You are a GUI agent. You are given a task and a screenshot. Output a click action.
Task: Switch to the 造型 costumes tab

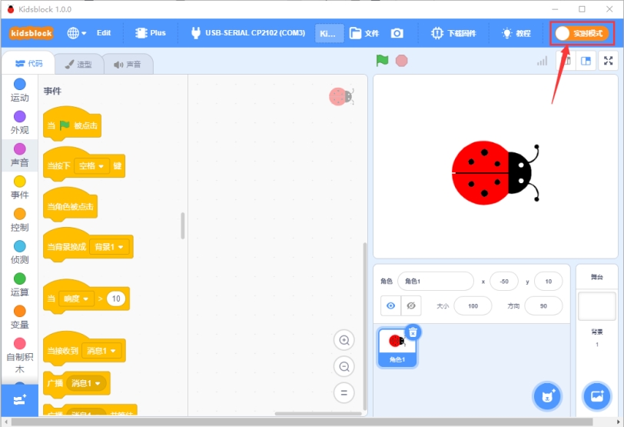pyautogui.click(x=79, y=64)
